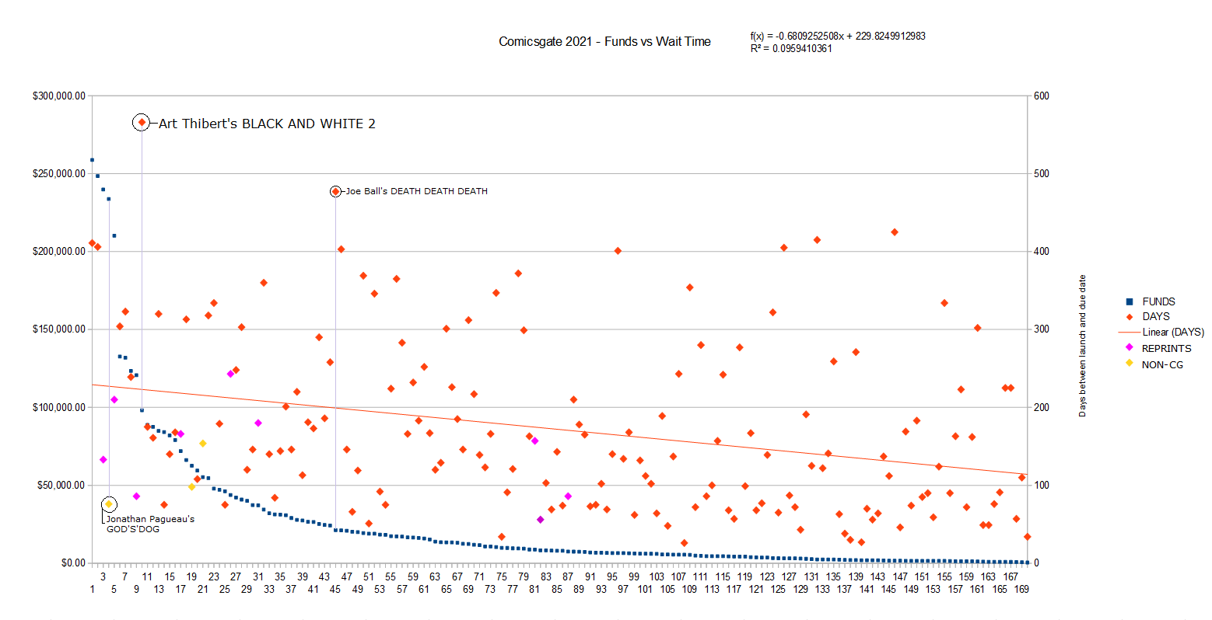This screenshot has height=620, width=1212.
Task: Select the circled data point for Art Thibert
Action: point(142,123)
